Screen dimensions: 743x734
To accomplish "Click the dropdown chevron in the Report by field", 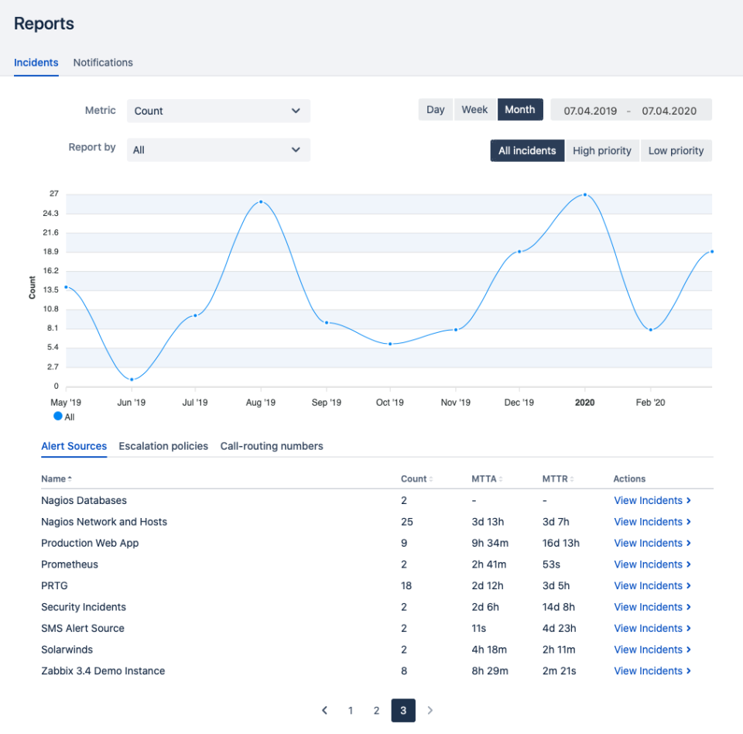I will coord(296,149).
